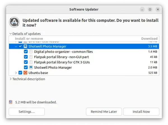Uncheck Digital photo organizer - common files
168x125 pixels.
click(26, 52)
